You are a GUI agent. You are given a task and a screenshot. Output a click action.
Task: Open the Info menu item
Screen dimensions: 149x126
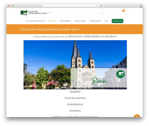[106, 21]
